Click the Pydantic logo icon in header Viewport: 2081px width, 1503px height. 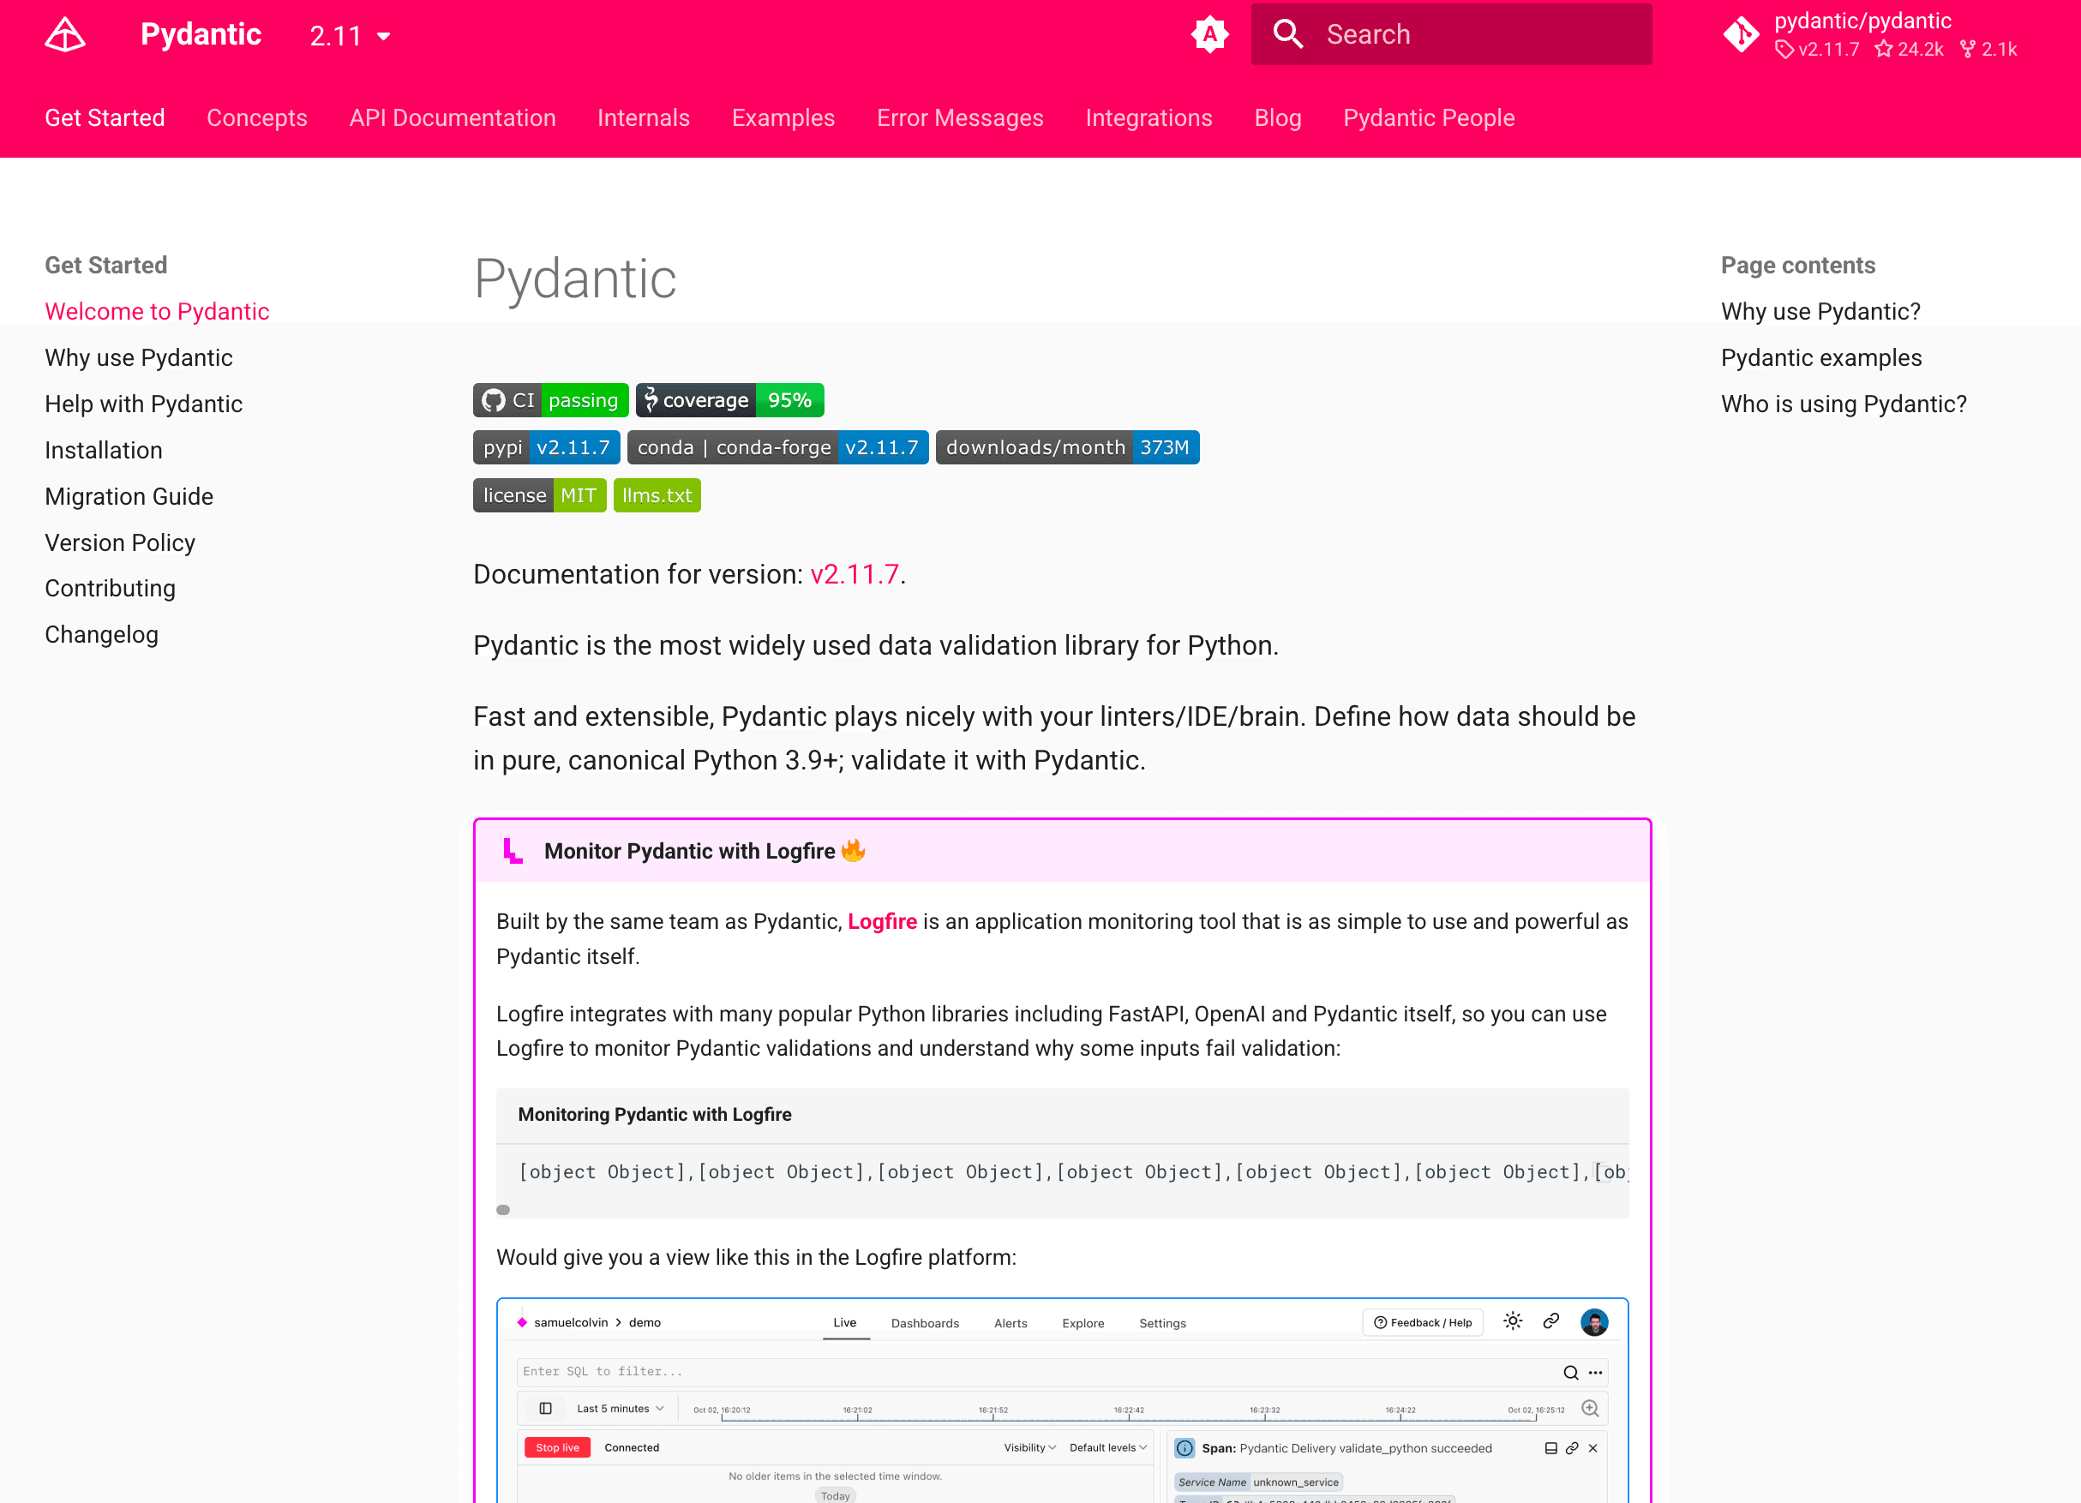[x=65, y=35]
